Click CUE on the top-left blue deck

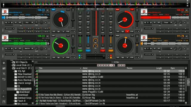54,32
